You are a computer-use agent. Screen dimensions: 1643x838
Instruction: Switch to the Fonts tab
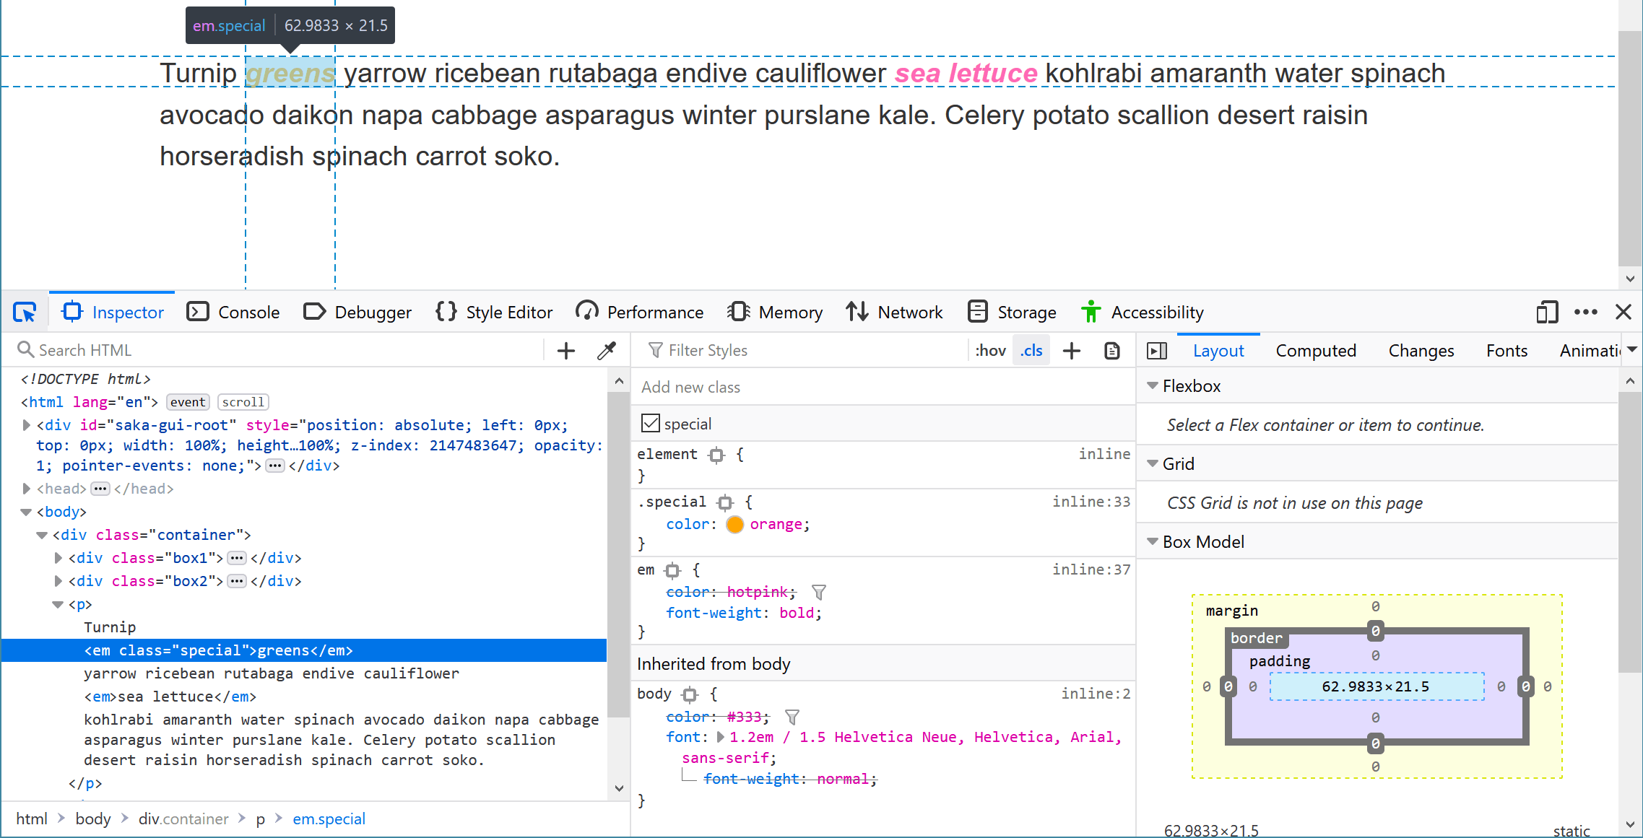[1507, 349]
